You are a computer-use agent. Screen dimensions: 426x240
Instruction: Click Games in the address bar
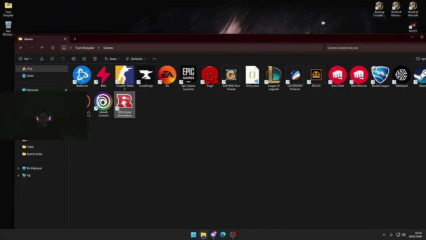(108, 48)
